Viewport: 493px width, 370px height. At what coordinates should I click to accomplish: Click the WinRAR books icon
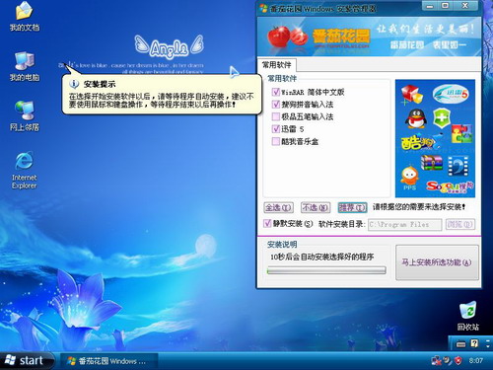432,163
